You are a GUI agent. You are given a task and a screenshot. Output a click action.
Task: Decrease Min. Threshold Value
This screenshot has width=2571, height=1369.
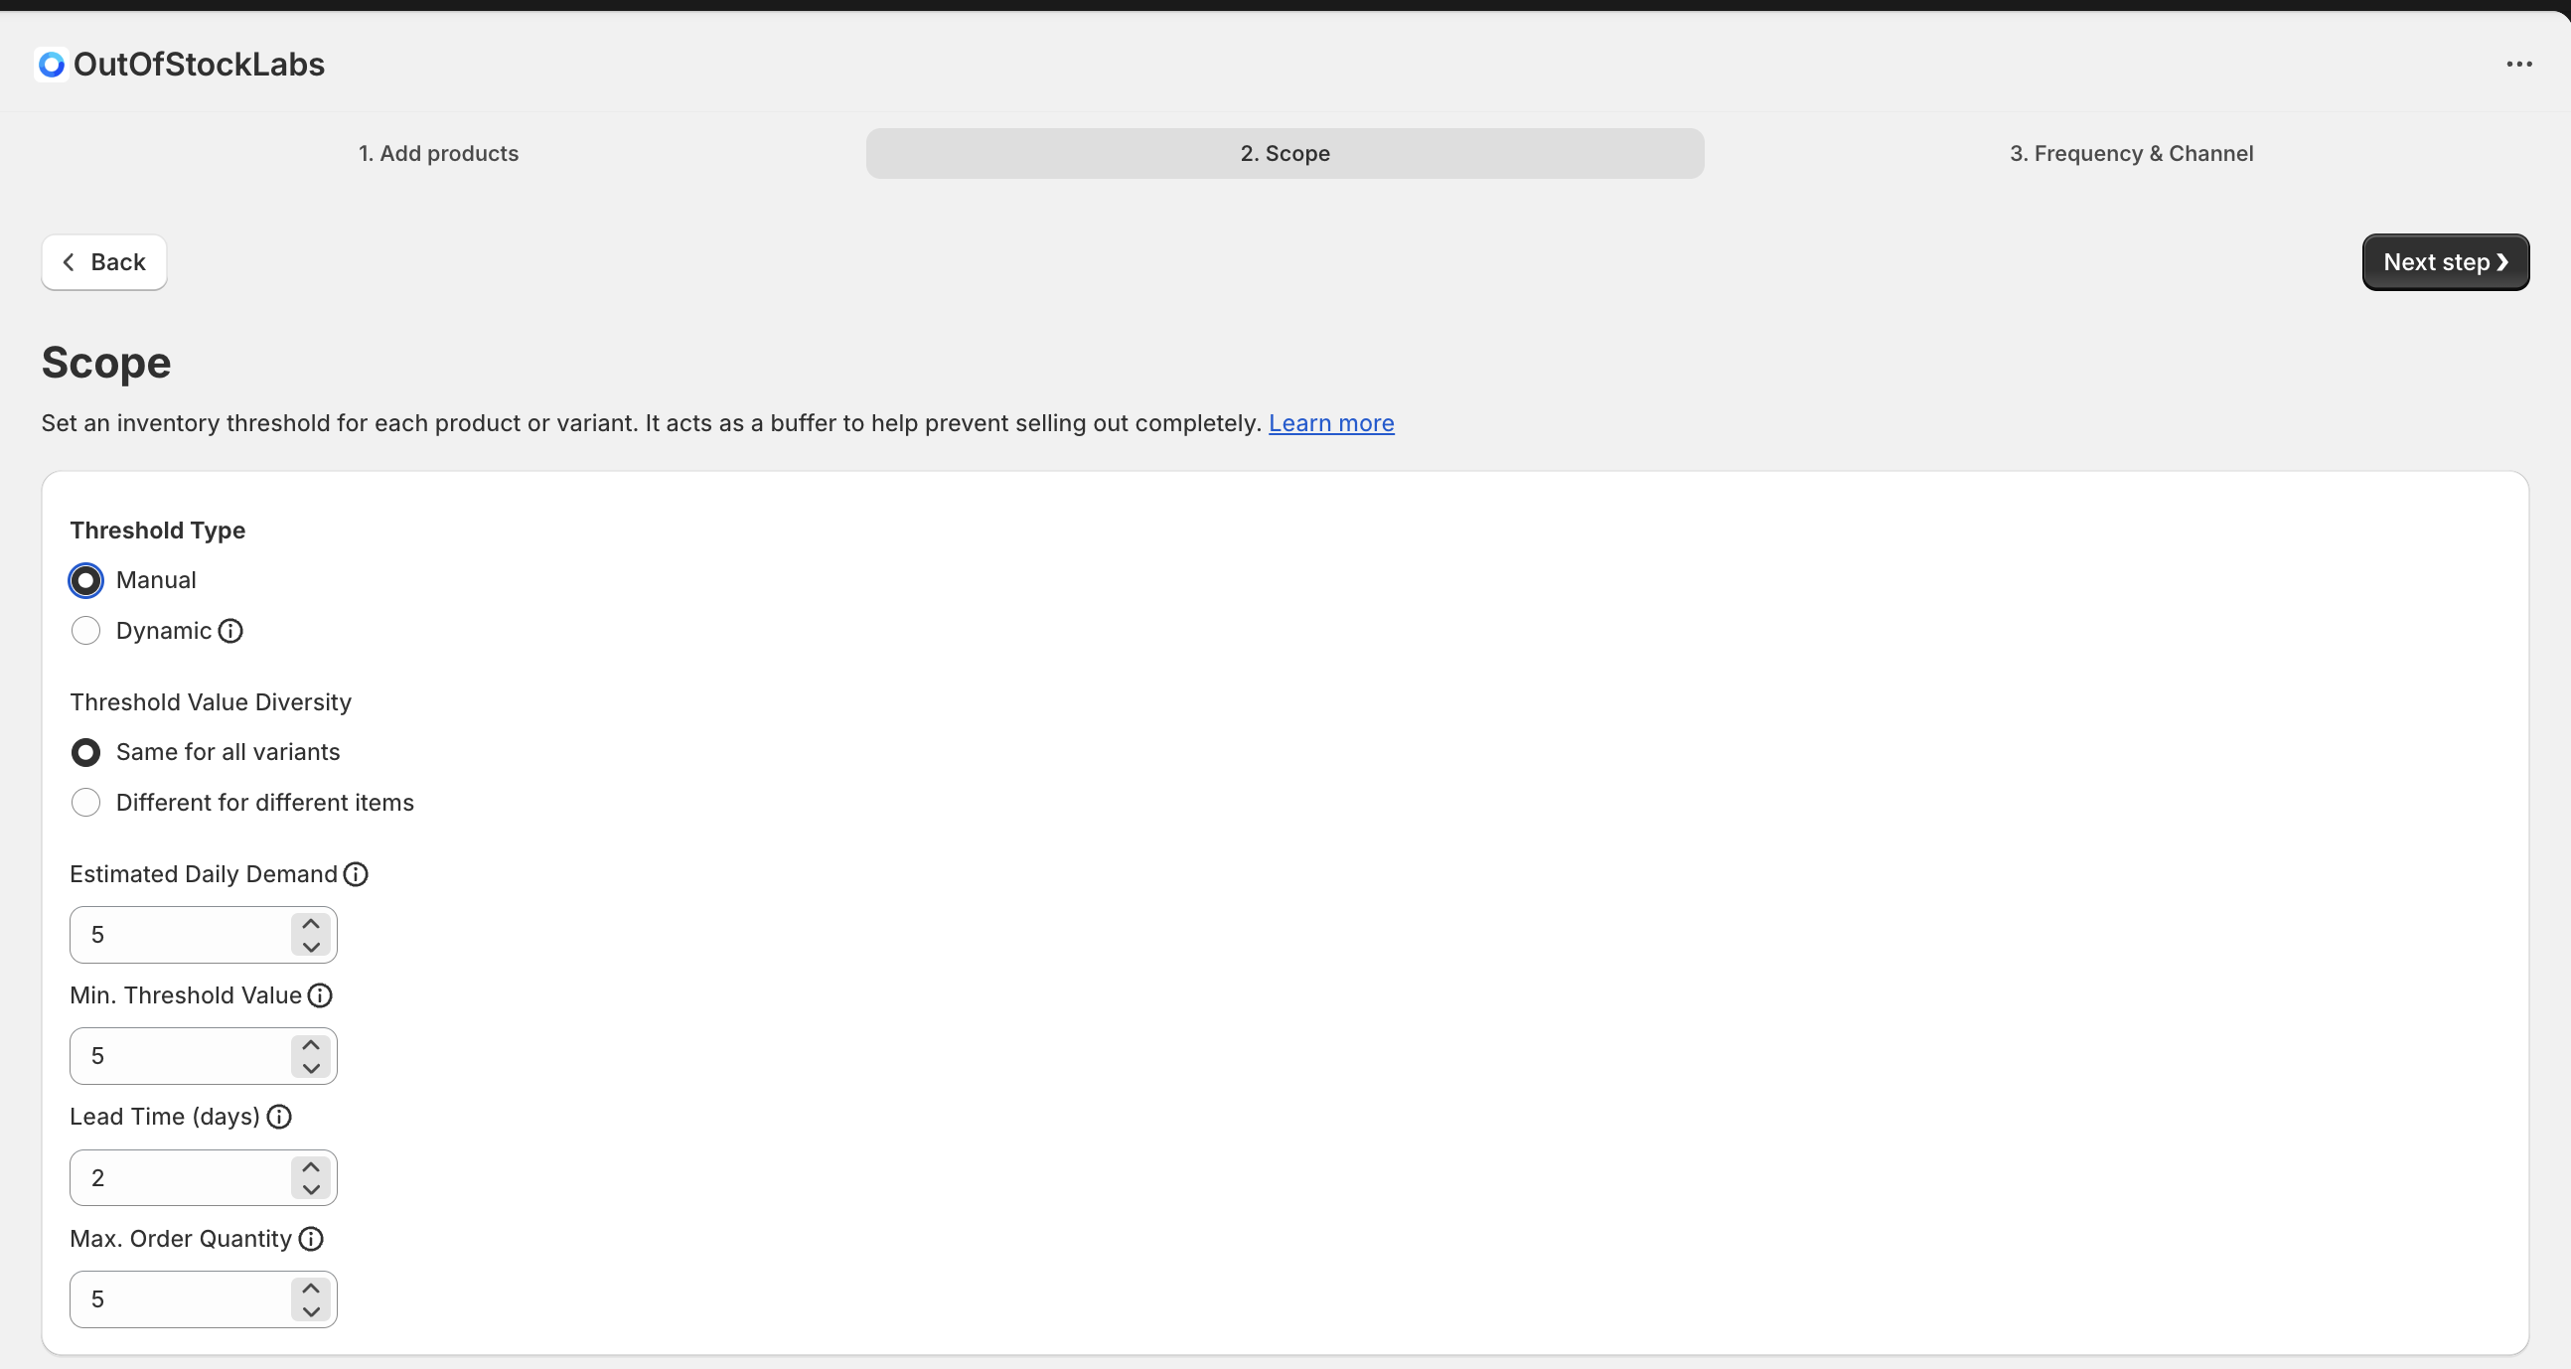tap(311, 1068)
